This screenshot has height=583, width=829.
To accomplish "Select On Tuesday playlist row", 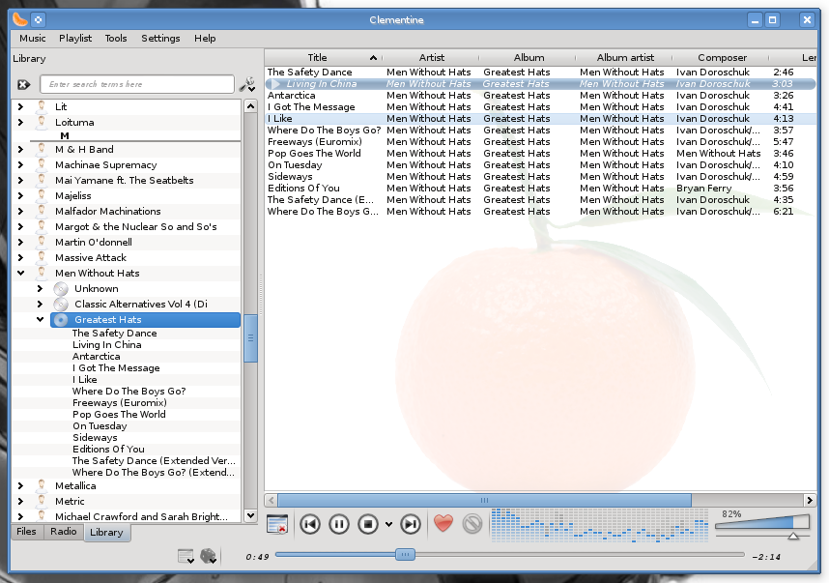I will point(540,165).
